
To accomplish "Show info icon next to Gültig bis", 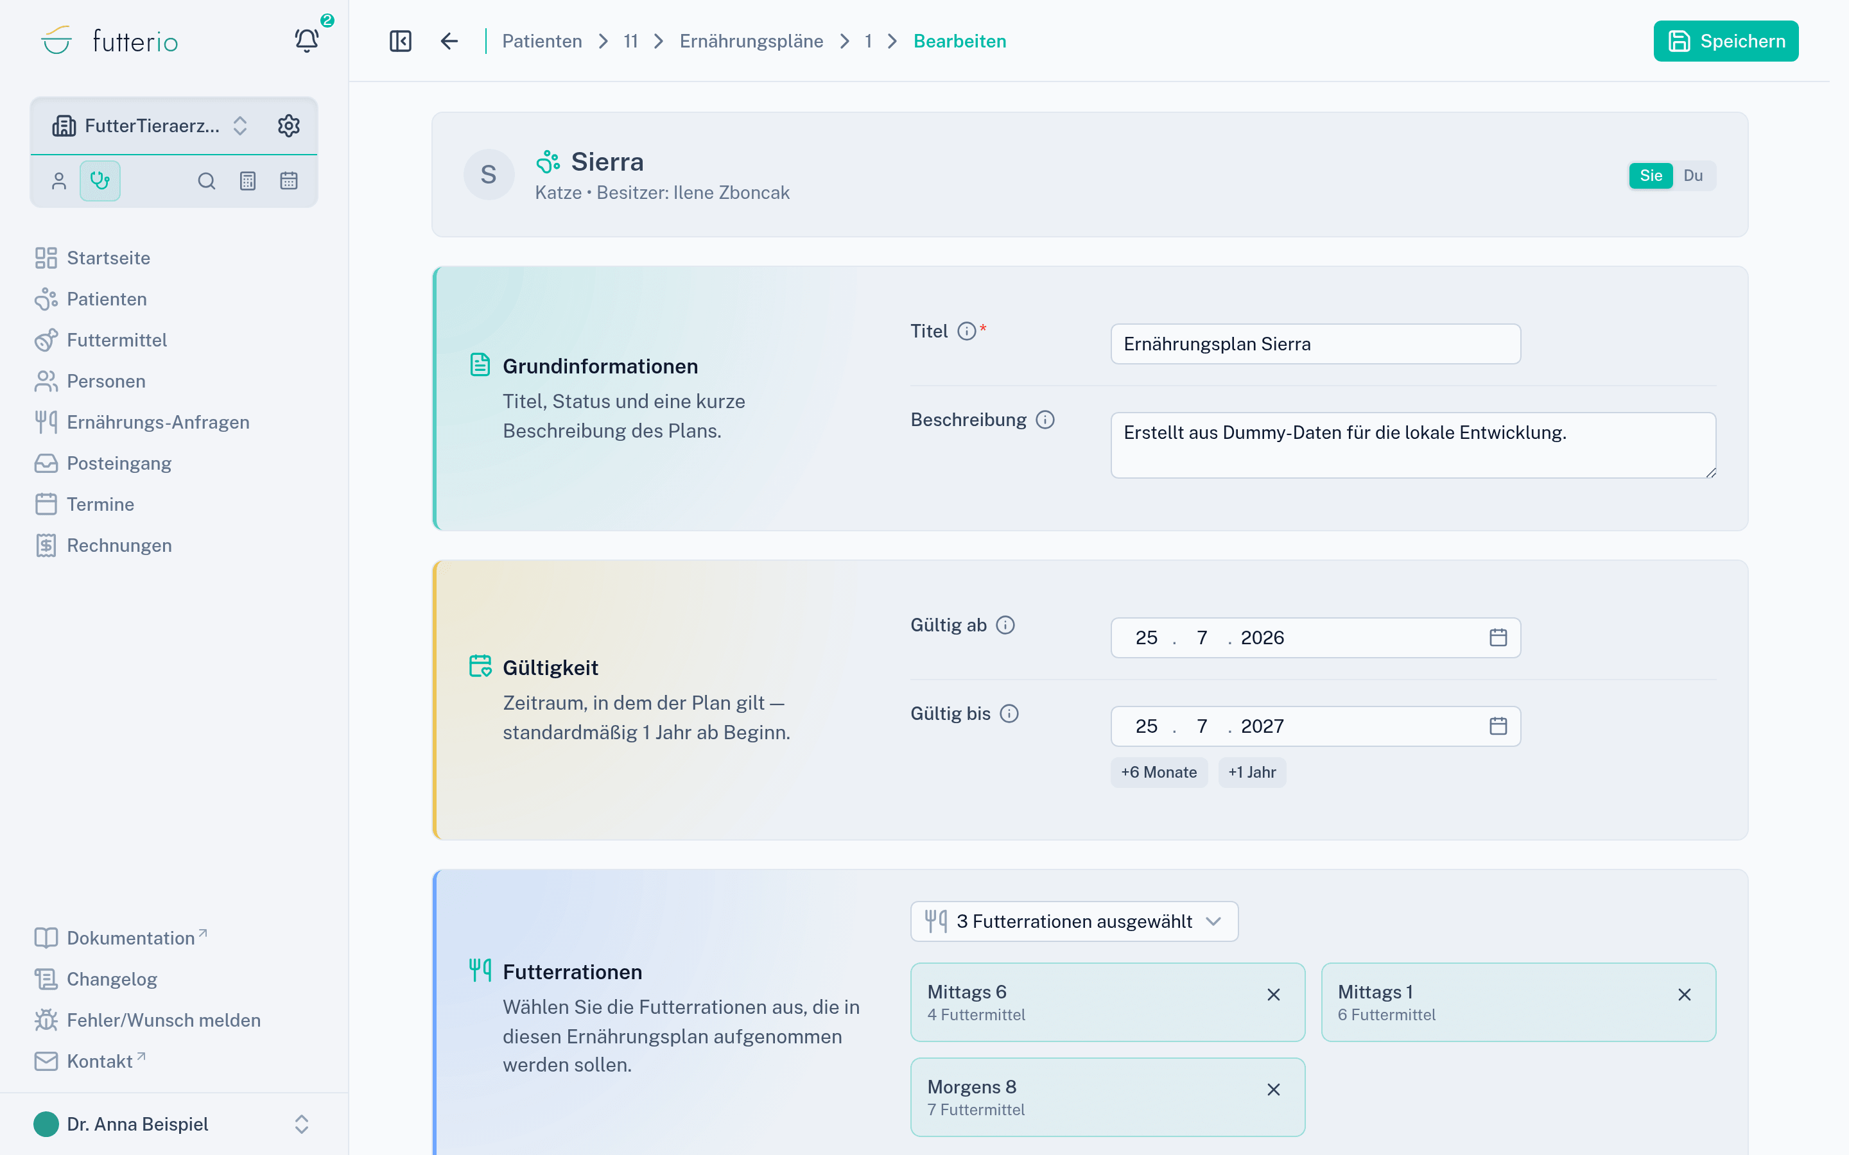I will [1009, 714].
